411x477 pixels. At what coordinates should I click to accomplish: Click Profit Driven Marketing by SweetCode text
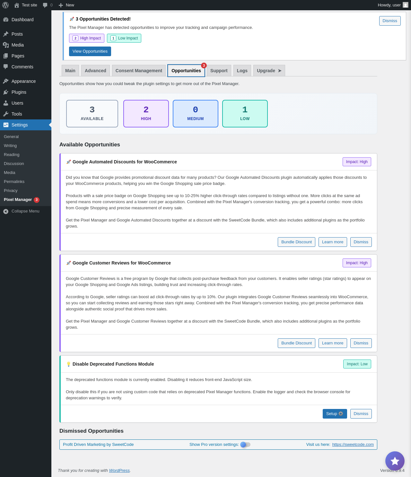coord(98,445)
